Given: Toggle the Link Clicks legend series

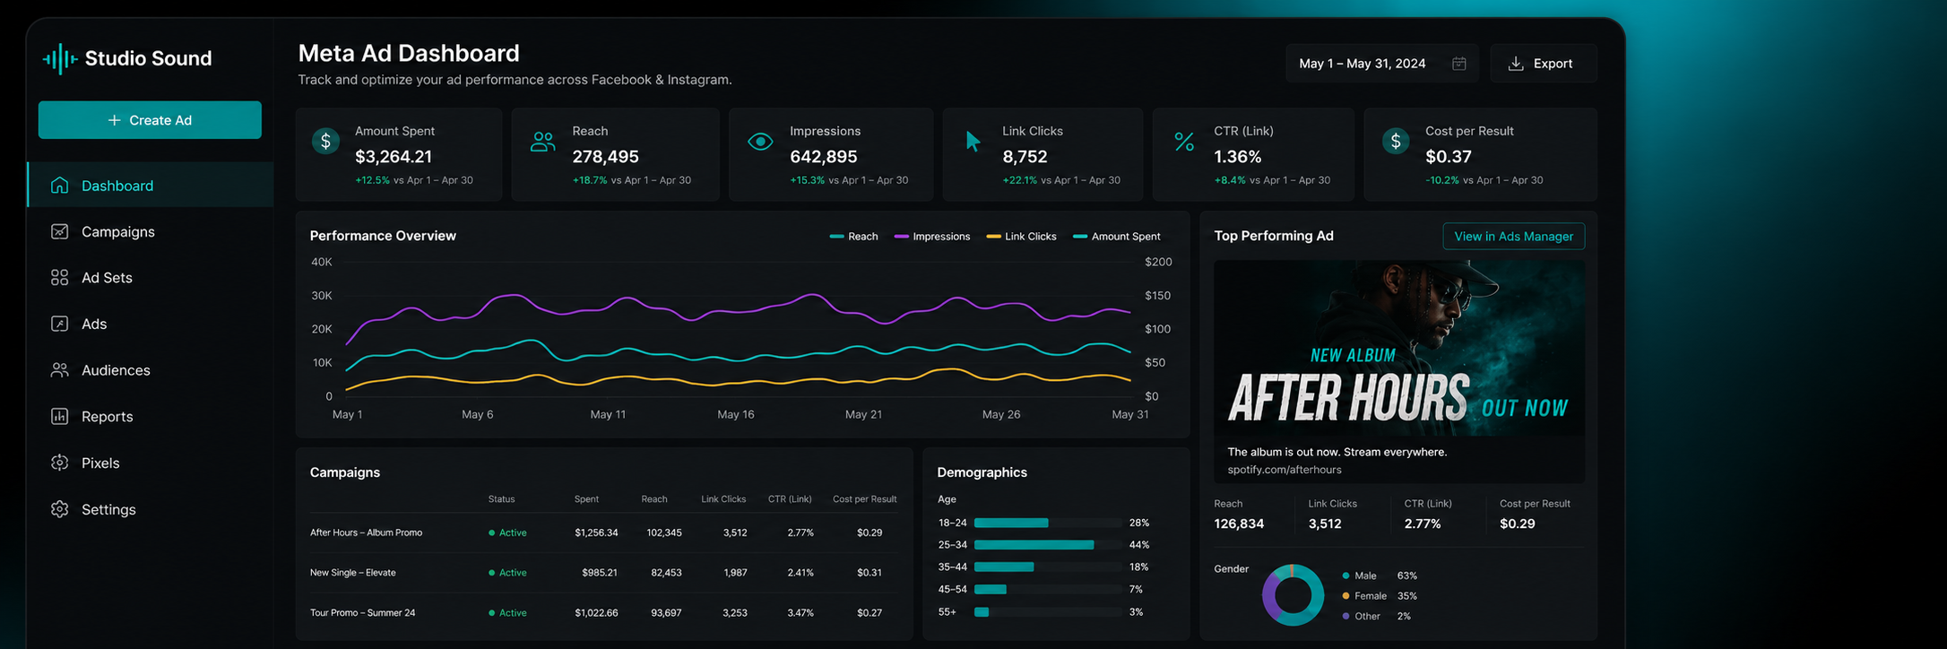Looking at the screenshot, I should click(1021, 237).
